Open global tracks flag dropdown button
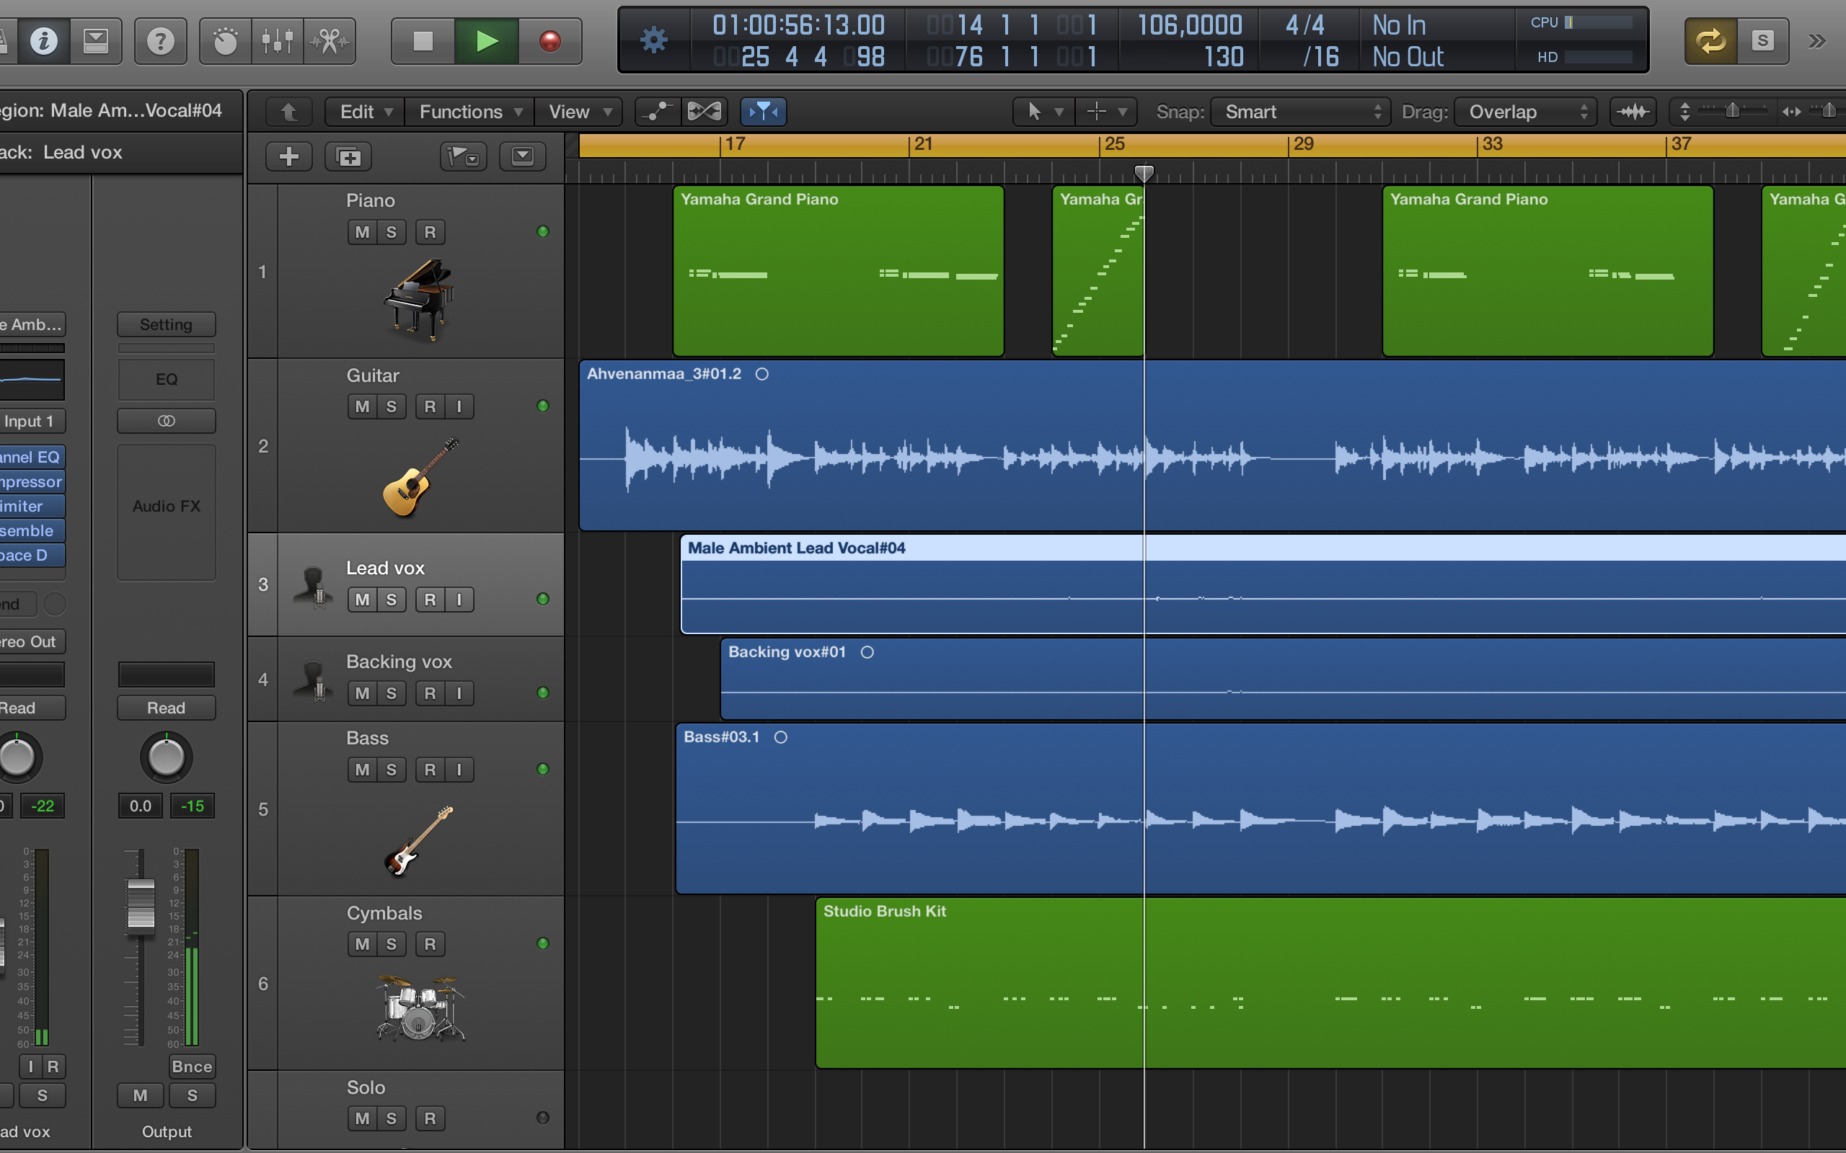Image resolution: width=1846 pixels, height=1153 pixels. click(x=464, y=157)
